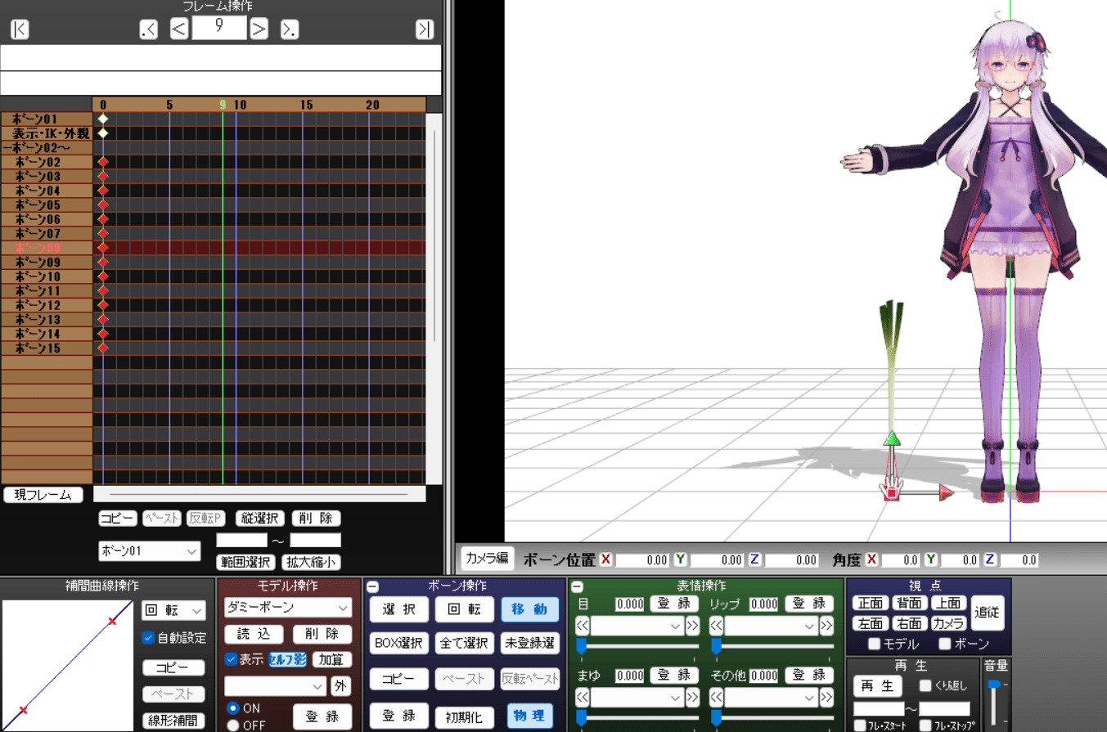1107x732 pixels.
Task: Toggle the 移動 move mode button
Action: coord(529,609)
